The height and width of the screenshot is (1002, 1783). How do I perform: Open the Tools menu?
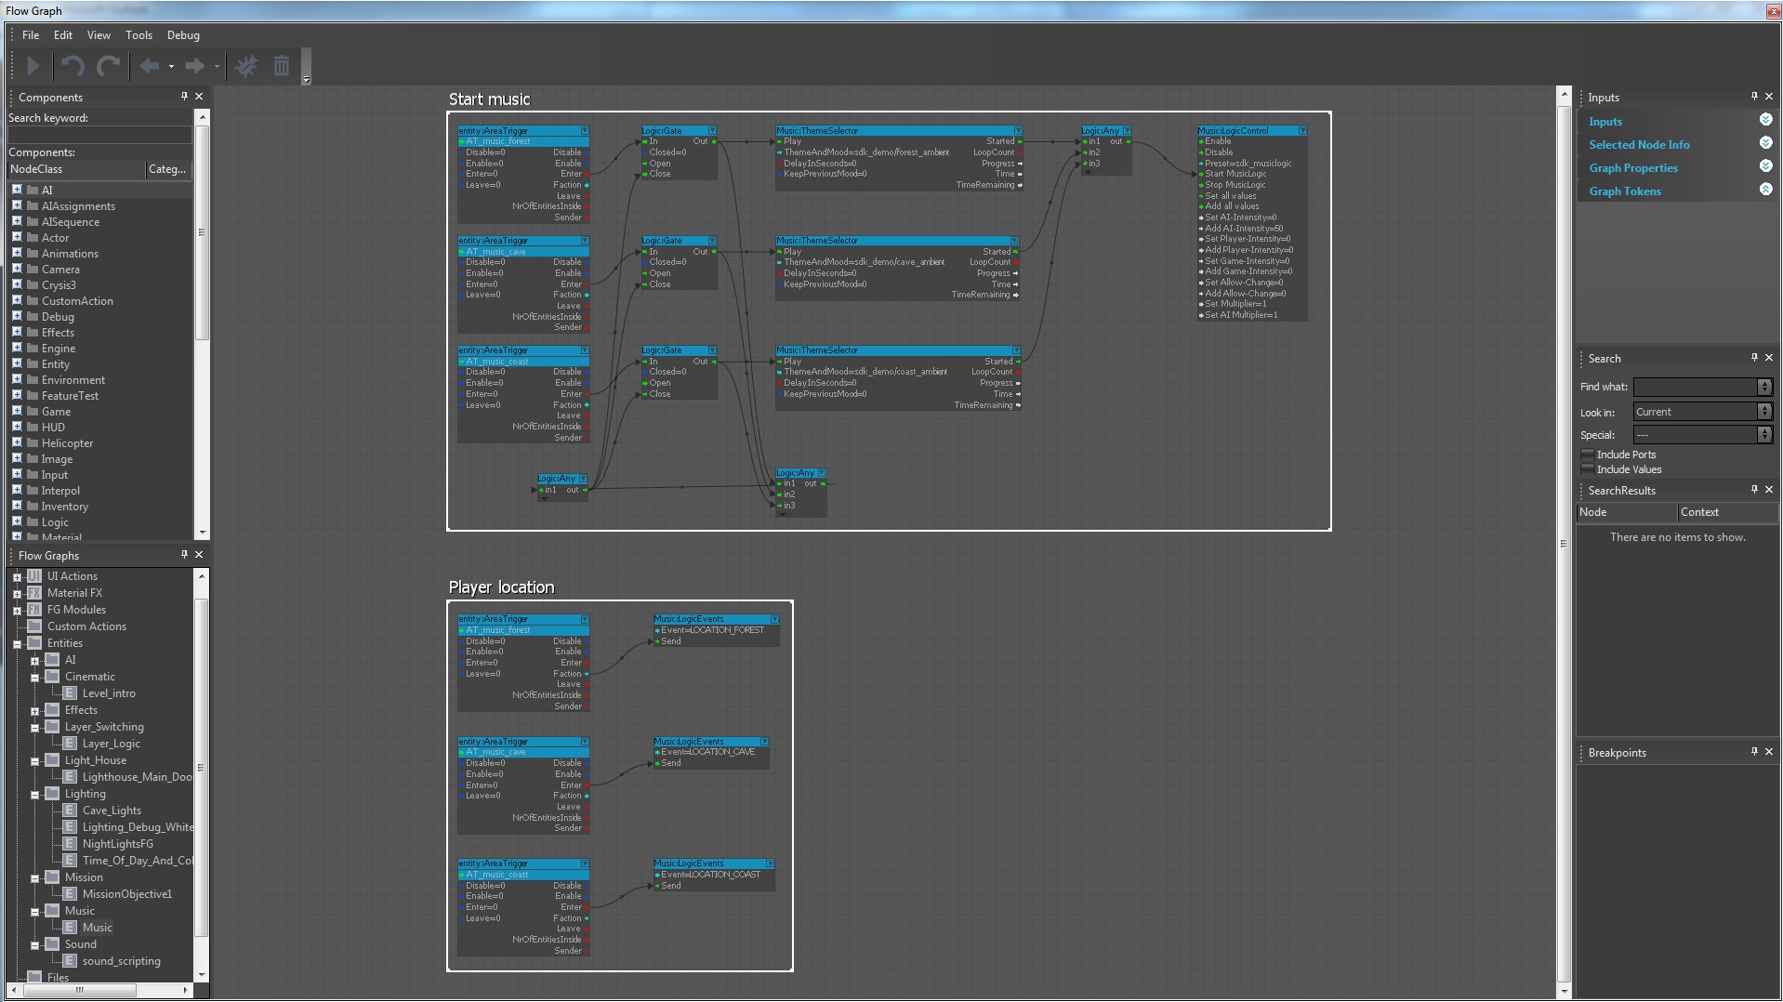coord(139,35)
